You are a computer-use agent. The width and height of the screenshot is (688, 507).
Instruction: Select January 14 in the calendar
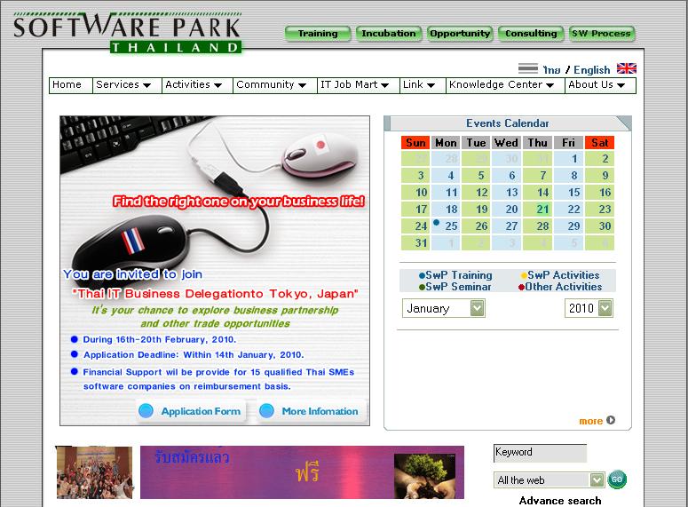click(536, 193)
